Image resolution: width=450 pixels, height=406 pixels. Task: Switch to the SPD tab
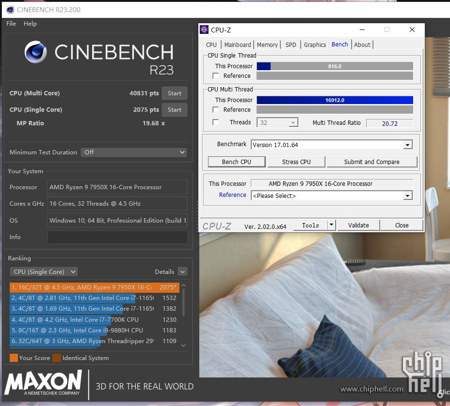(x=291, y=45)
